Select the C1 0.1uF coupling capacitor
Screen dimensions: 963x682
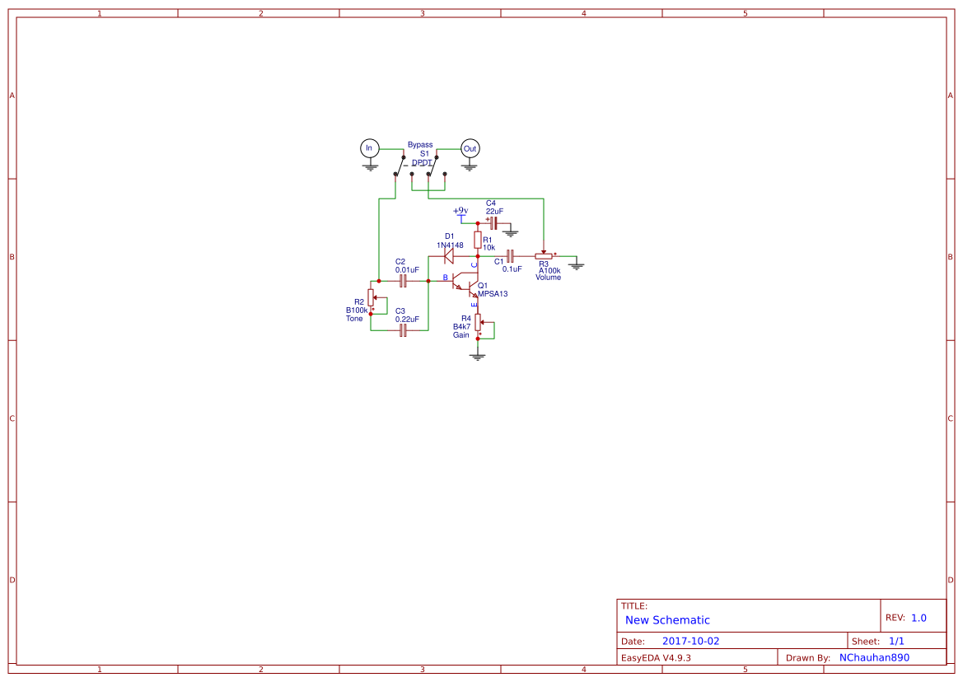(x=509, y=256)
